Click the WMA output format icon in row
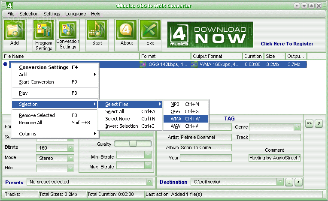 click(x=194, y=64)
